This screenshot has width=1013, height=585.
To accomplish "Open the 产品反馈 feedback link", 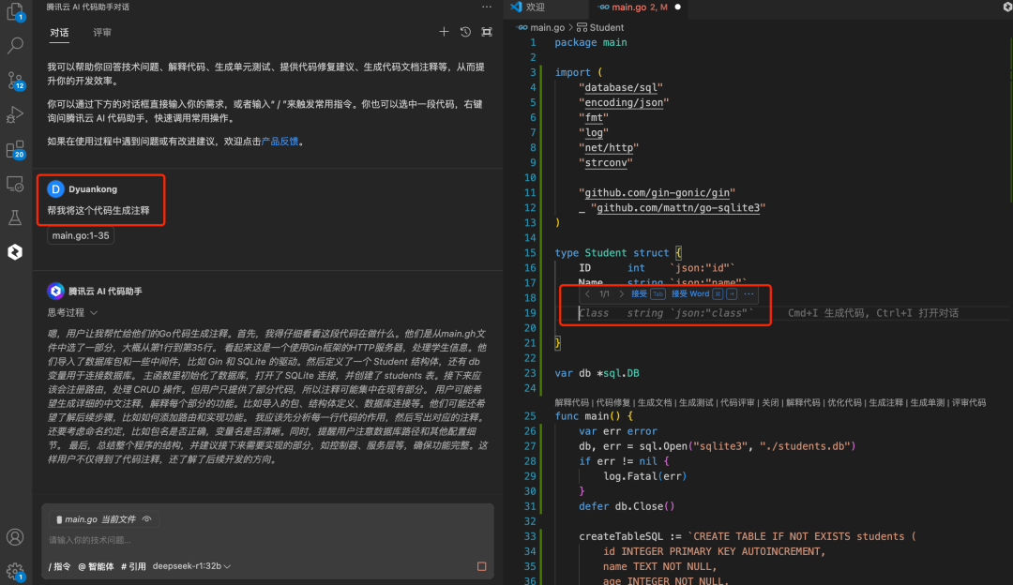I will tap(280, 142).
